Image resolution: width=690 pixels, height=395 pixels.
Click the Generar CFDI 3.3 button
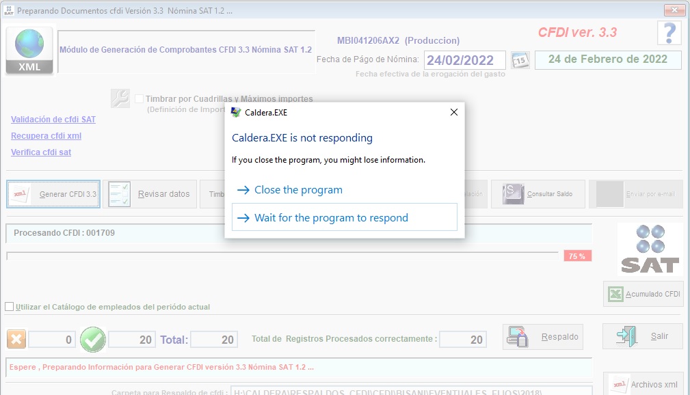coord(53,194)
